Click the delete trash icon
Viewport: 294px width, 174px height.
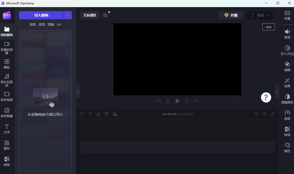[x=106, y=114]
